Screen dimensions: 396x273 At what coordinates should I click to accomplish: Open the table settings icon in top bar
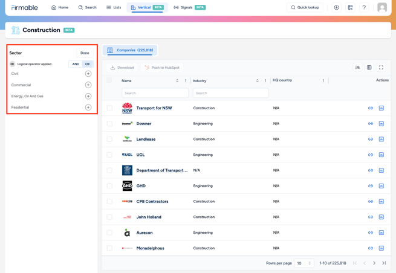pyautogui.click(x=350, y=8)
